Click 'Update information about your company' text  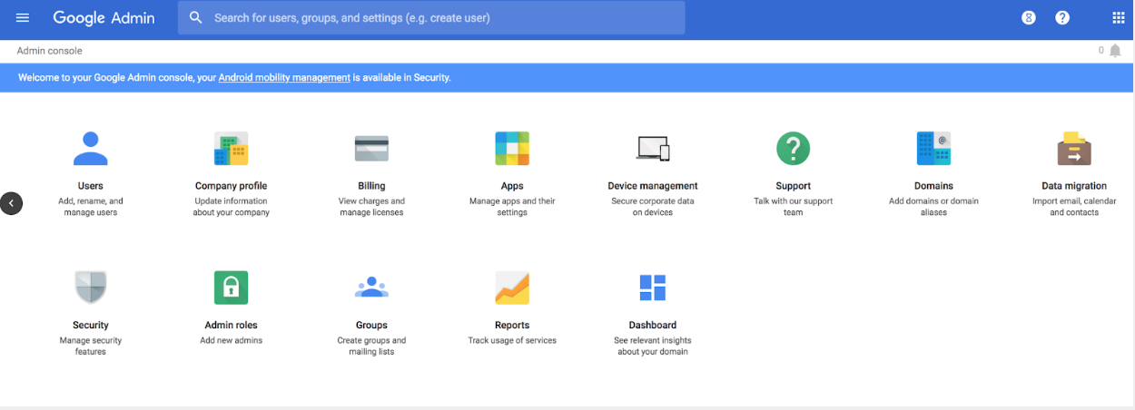232,207
